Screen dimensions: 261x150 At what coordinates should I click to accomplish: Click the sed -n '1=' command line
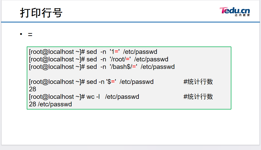pyautogui.click(x=93, y=52)
